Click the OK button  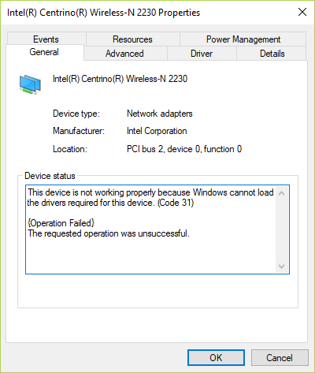click(x=216, y=357)
